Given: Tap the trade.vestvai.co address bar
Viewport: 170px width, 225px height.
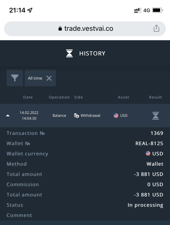Looking at the screenshot, I should [85, 29].
